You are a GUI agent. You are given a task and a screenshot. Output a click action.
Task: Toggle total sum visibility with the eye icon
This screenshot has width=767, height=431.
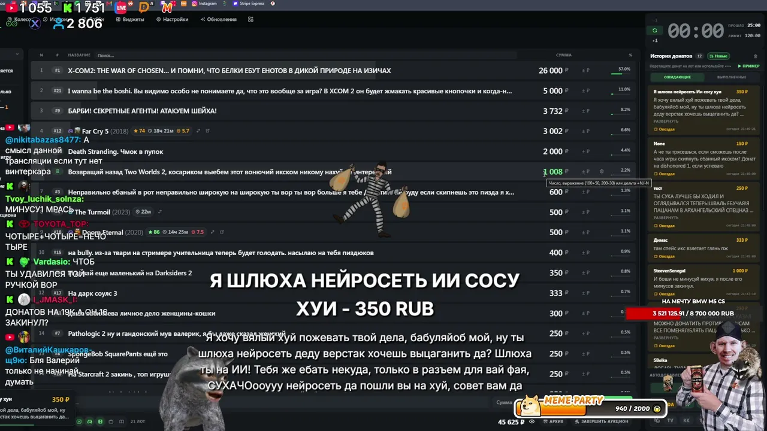click(532, 422)
